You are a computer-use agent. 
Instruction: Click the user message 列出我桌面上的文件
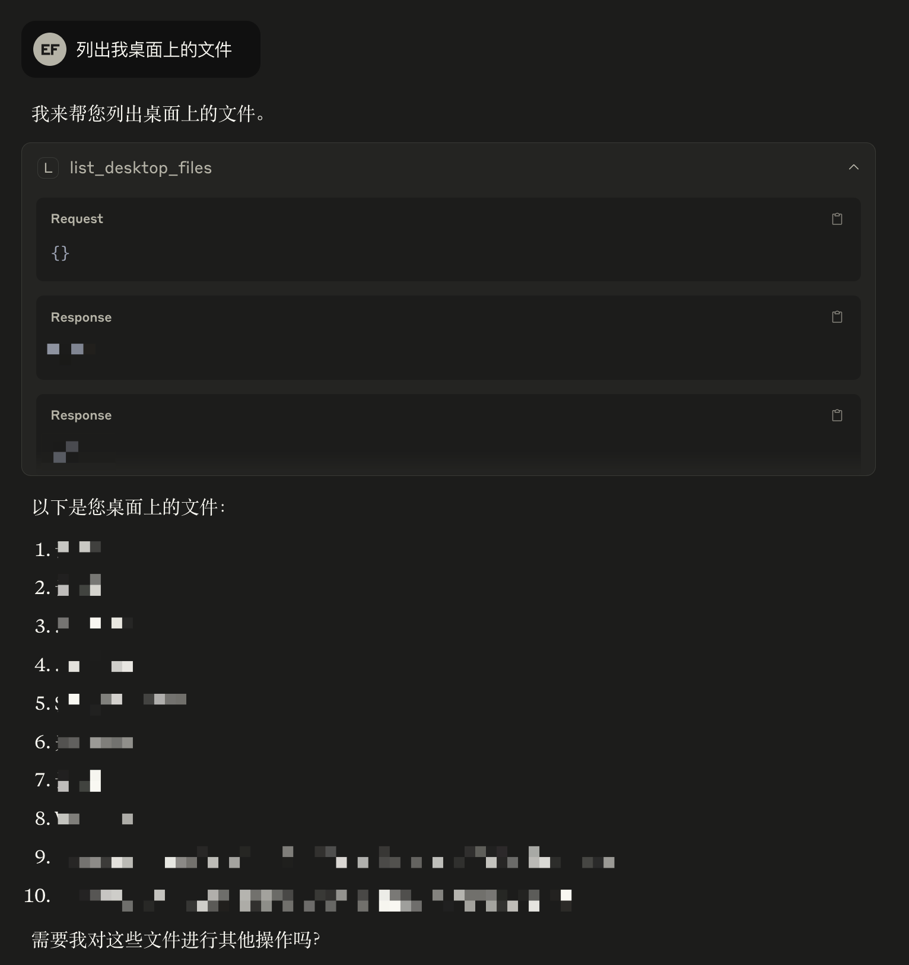click(154, 49)
